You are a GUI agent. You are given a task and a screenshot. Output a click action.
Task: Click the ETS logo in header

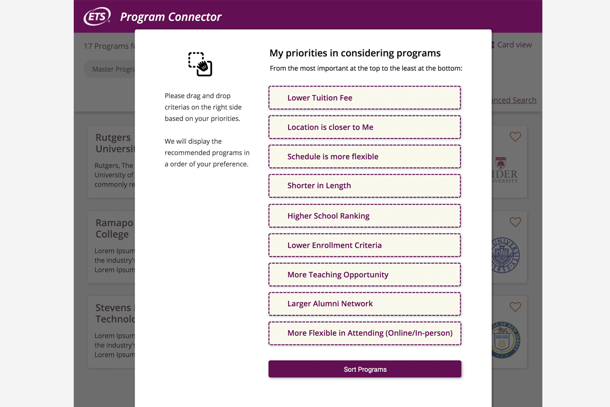point(97,17)
